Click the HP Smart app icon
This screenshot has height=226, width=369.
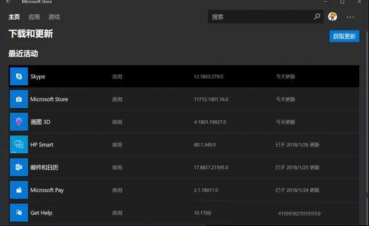(19, 145)
